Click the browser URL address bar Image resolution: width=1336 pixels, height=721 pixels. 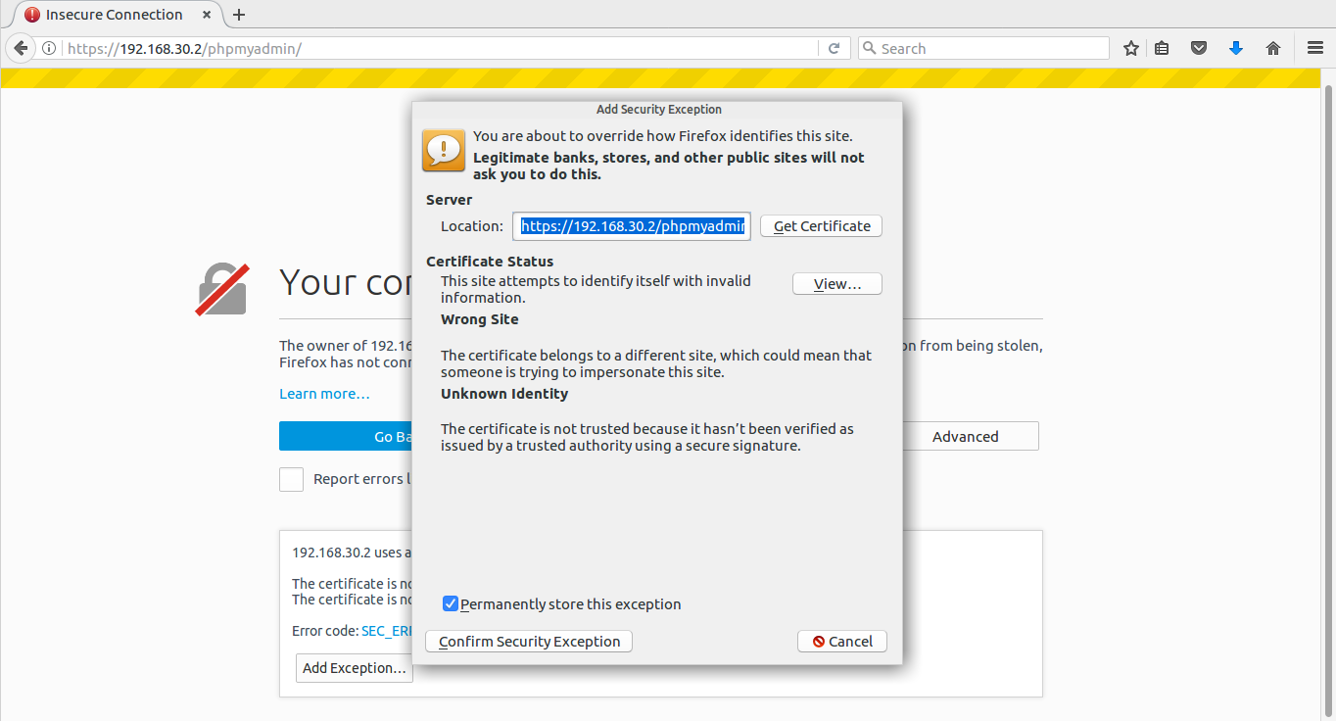pyautogui.click(x=441, y=48)
